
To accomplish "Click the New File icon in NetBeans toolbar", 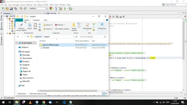I will [x=3, y=8].
